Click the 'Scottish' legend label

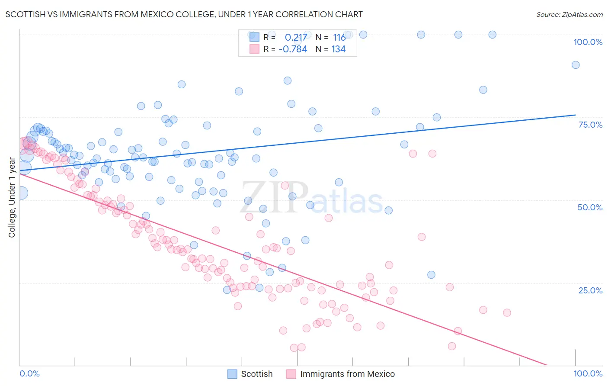click(257, 374)
